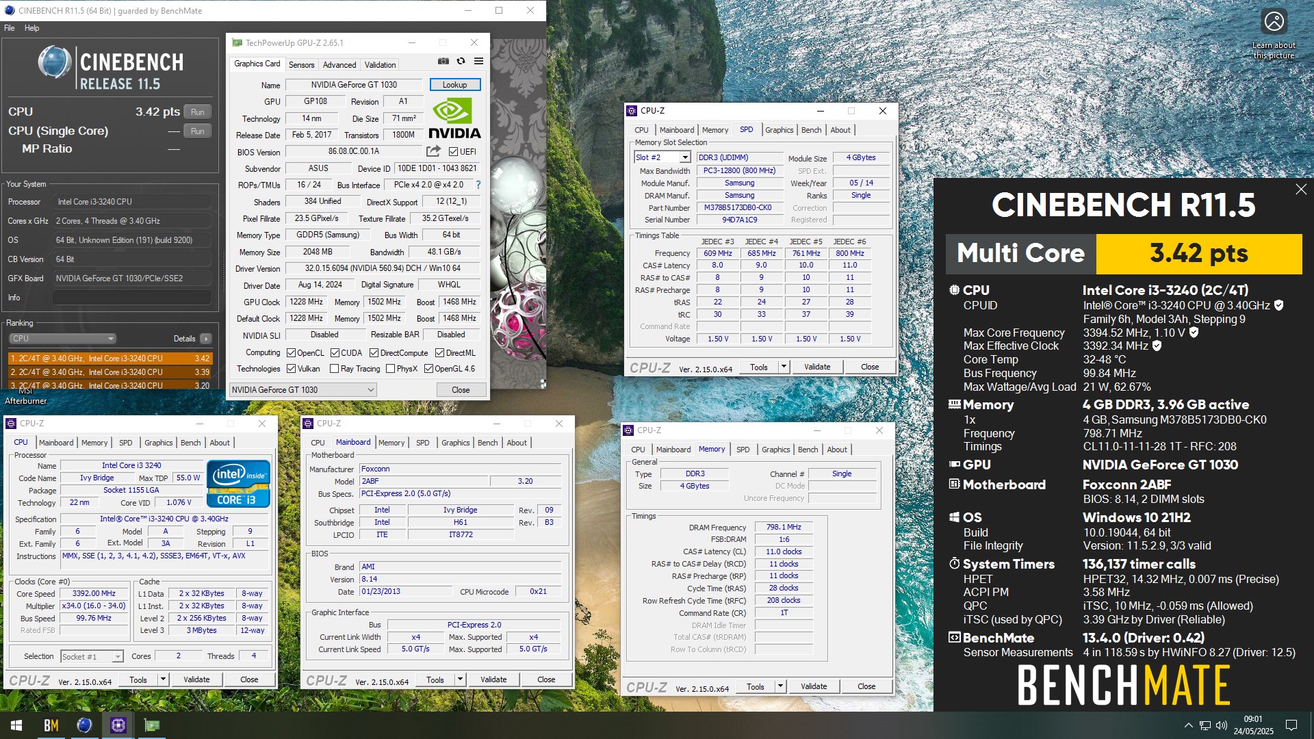Open the Slot #2 memory slot dropdown
The image size is (1314, 739).
[662, 157]
